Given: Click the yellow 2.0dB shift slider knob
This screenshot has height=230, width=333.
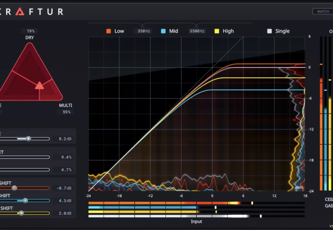Looking at the screenshot, I should coord(21,213).
